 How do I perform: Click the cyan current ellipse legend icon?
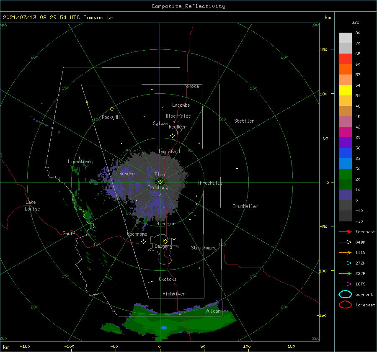click(x=345, y=294)
